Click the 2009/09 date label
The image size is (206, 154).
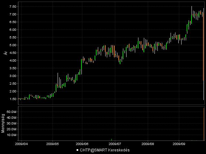[x=179, y=144]
